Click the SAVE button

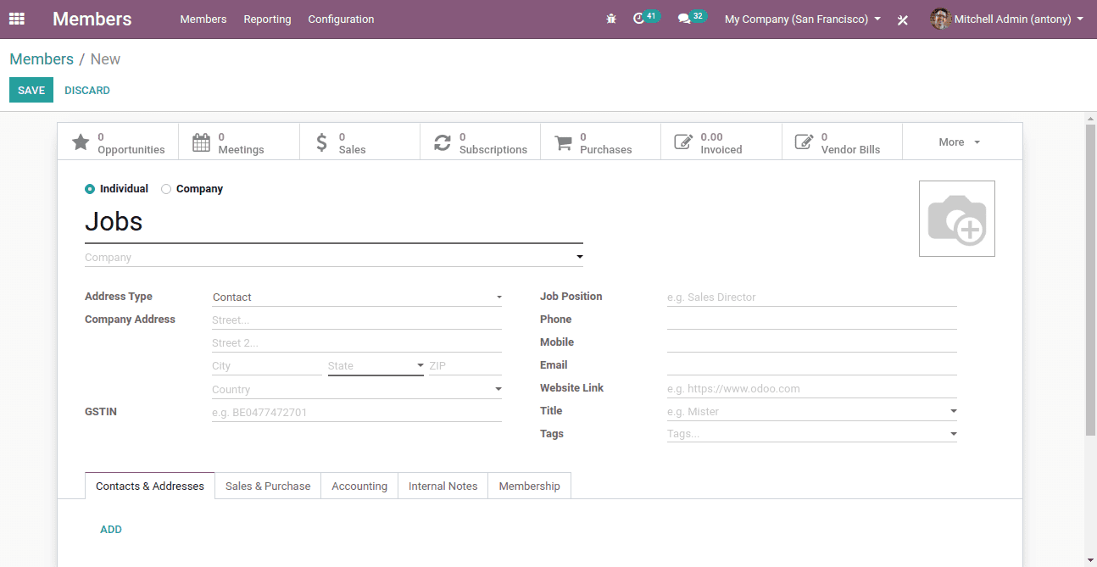[x=31, y=90]
